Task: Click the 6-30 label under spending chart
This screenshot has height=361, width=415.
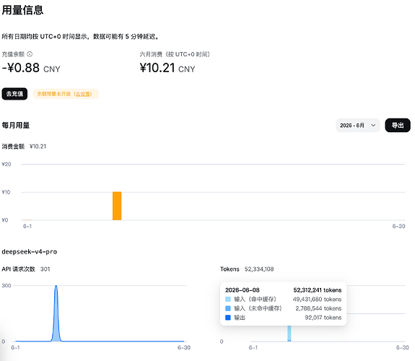Action: tap(398, 226)
